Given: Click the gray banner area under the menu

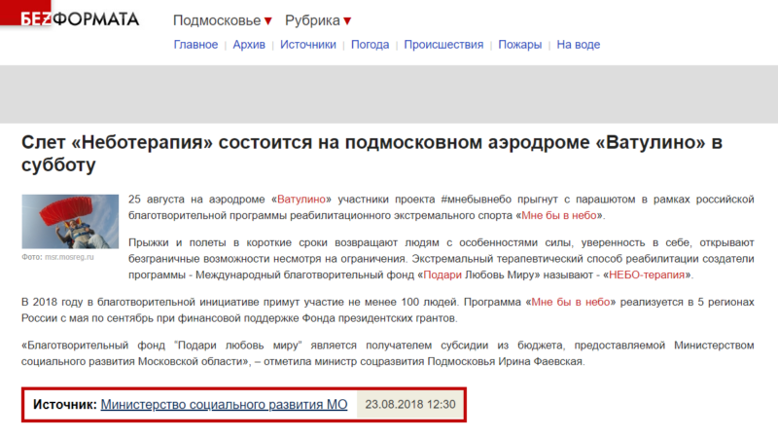Looking at the screenshot, I should pos(389,94).
